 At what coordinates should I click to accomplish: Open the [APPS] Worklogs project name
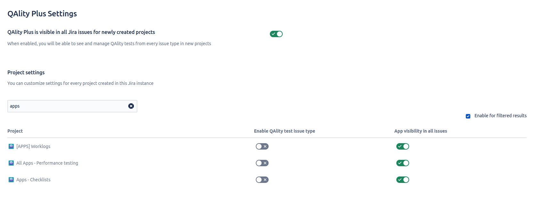[33, 146]
